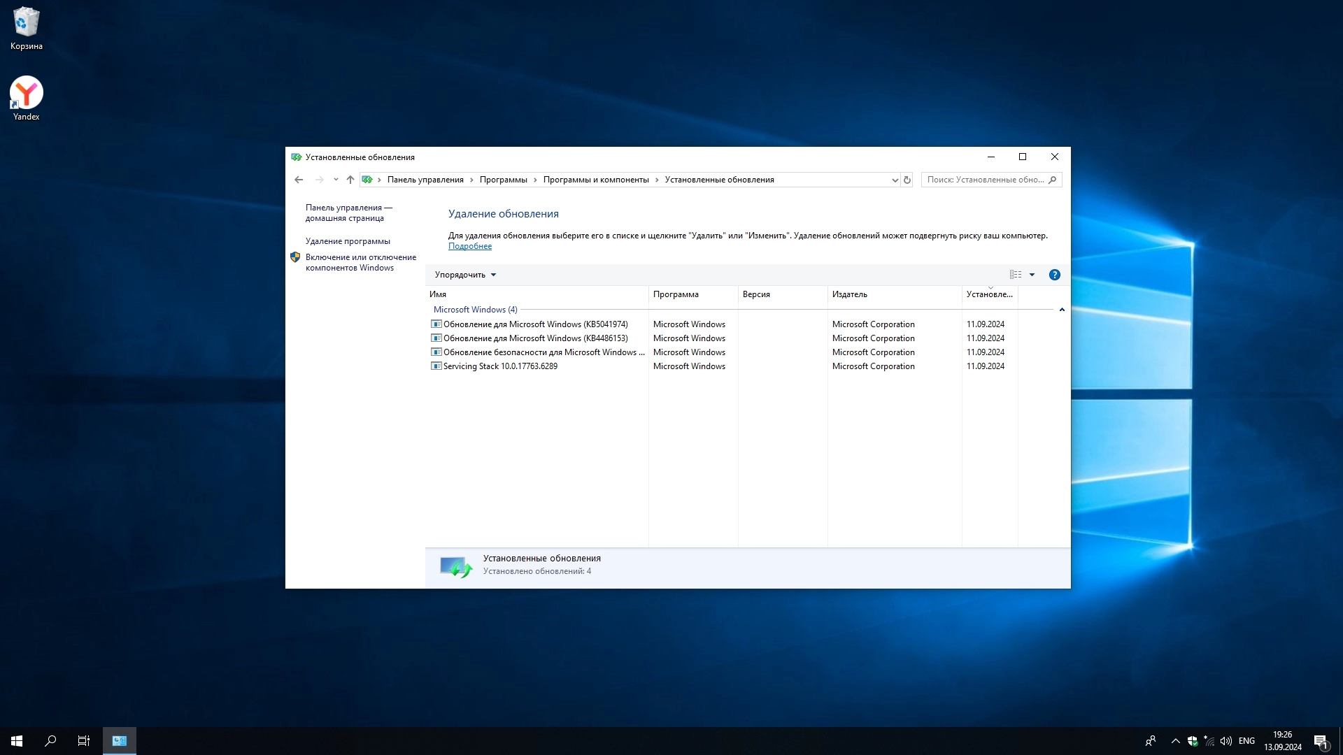Expand the view options dropdown arrow

(1032, 275)
